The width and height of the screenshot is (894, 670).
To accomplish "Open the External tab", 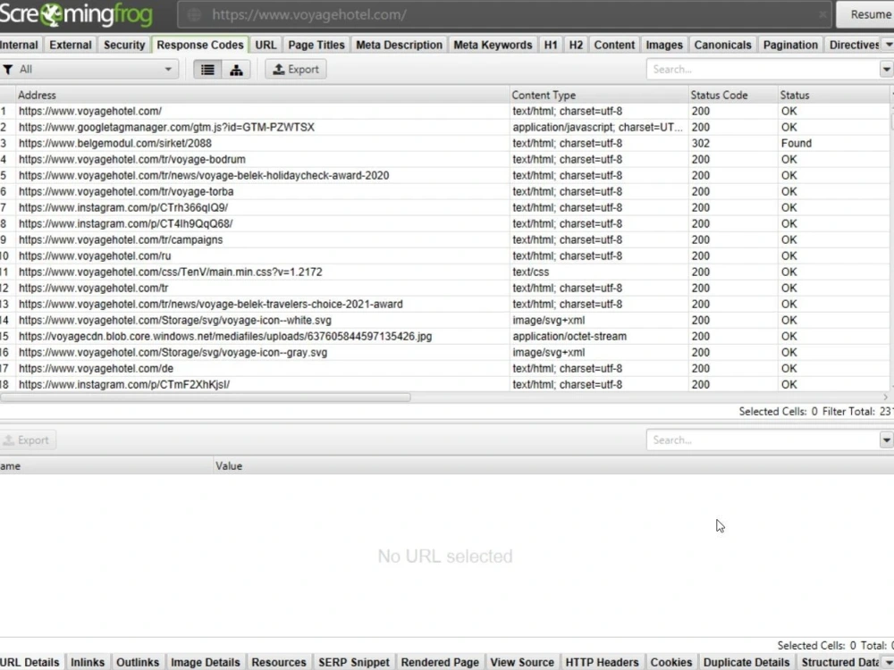I will tap(70, 45).
